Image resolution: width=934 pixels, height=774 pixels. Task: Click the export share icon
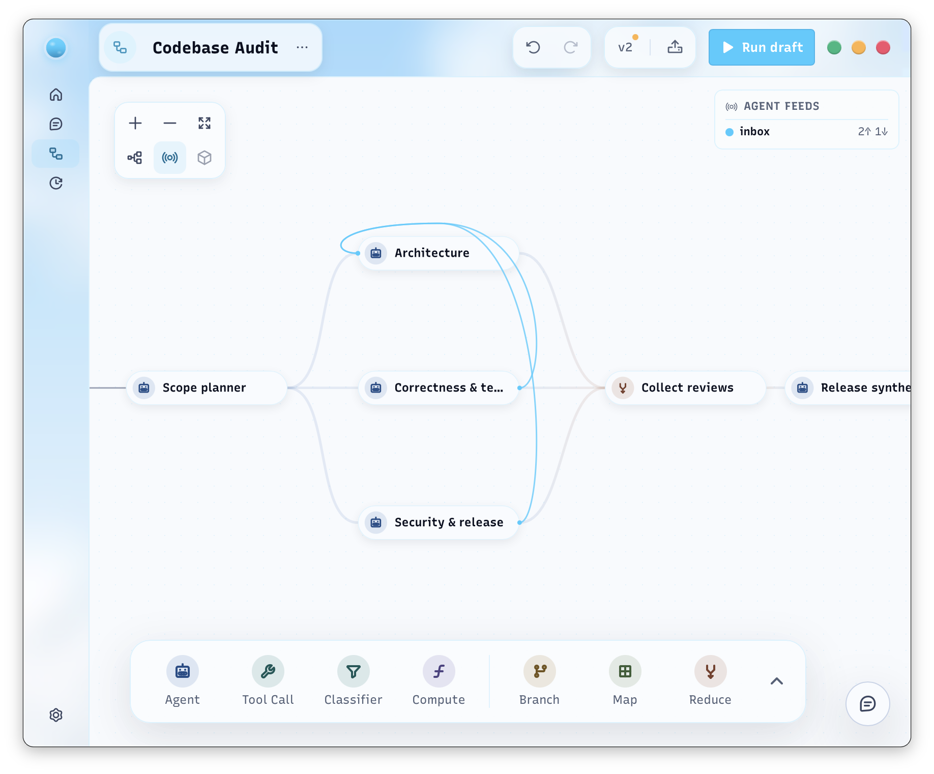675,47
